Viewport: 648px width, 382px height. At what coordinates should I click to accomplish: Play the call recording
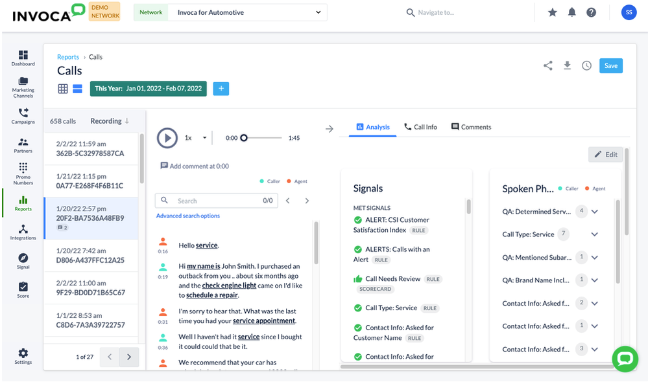click(167, 138)
